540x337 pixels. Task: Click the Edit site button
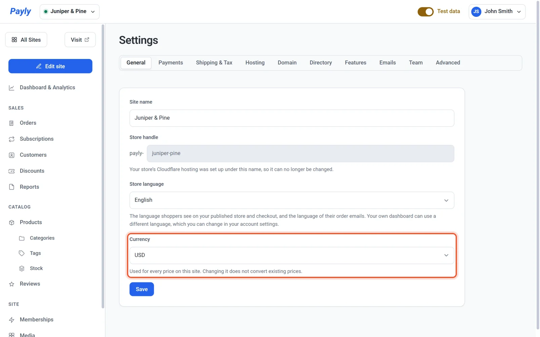[x=50, y=66]
